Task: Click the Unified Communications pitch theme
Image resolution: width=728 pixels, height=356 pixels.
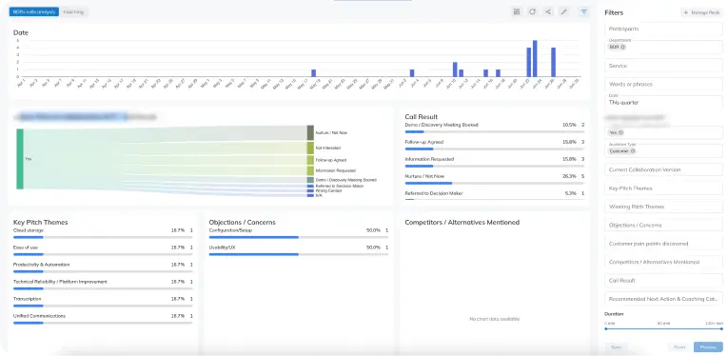Action: [x=103, y=319]
